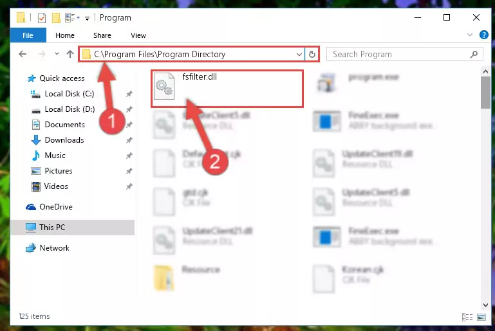
Task: Select the fsfilter.dll file
Action: click(x=227, y=89)
